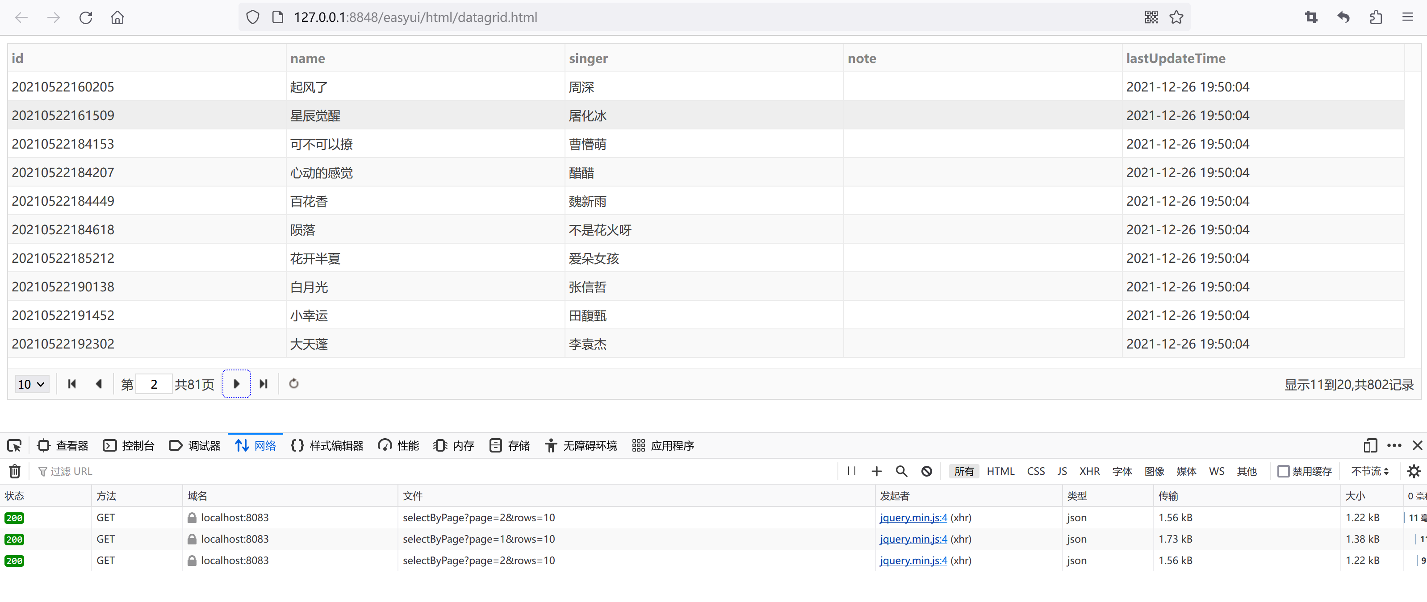This screenshot has height=602, width=1427.
Task: Select the row with singer 张信哲
Action: (x=706, y=286)
